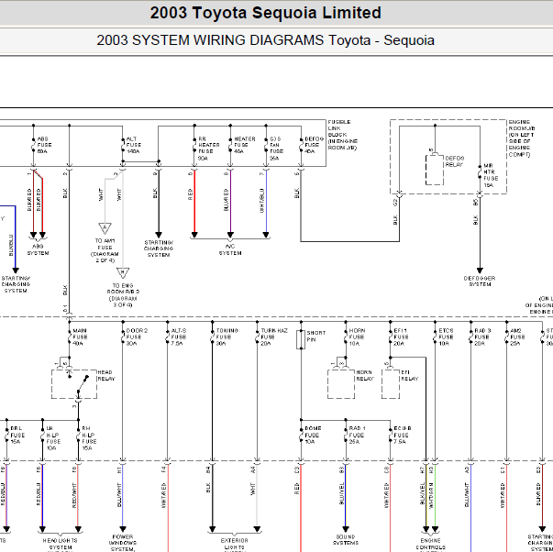Select the SOUND SYSTEMS destination label
This screenshot has width=553, height=552.
346,540
